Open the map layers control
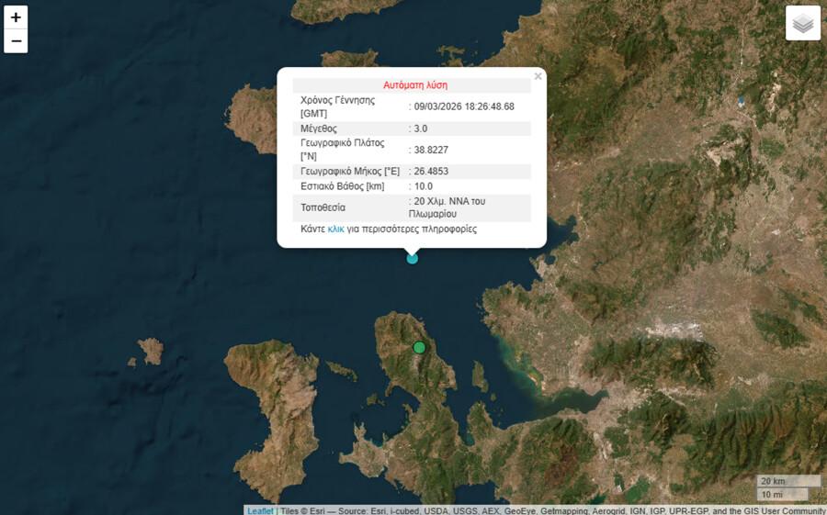This screenshot has height=515, width=827. pos(802,23)
